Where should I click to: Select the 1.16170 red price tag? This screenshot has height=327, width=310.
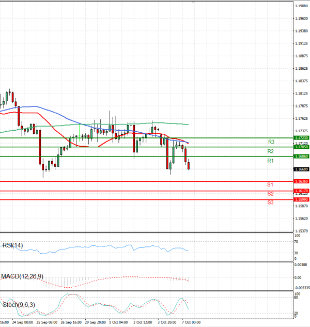[301, 191]
